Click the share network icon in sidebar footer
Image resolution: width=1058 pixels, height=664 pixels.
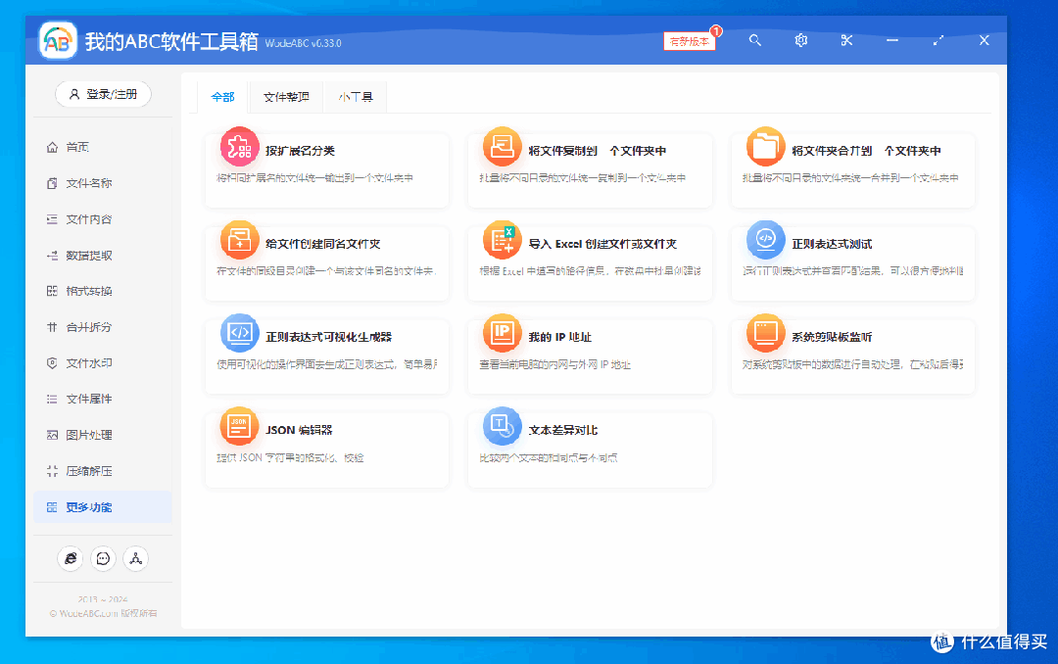[x=135, y=559]
